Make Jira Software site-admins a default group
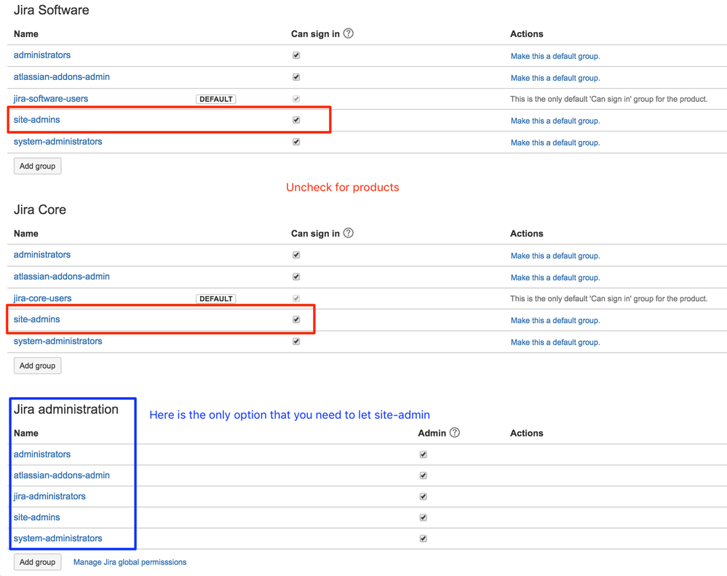The image size is (727, 576). click(555, 121)
